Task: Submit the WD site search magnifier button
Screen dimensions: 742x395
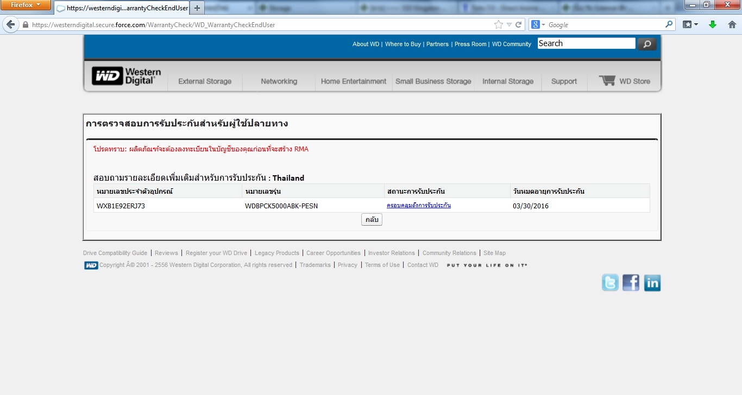Action: click(647, 44)
